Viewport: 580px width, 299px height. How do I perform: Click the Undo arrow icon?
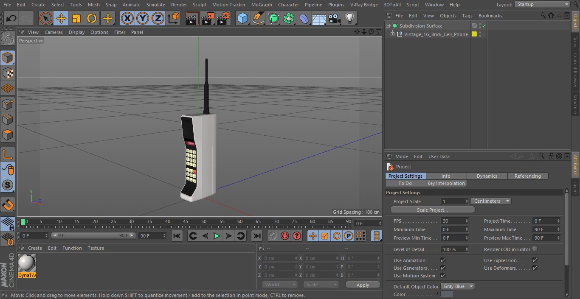(11, 18)
